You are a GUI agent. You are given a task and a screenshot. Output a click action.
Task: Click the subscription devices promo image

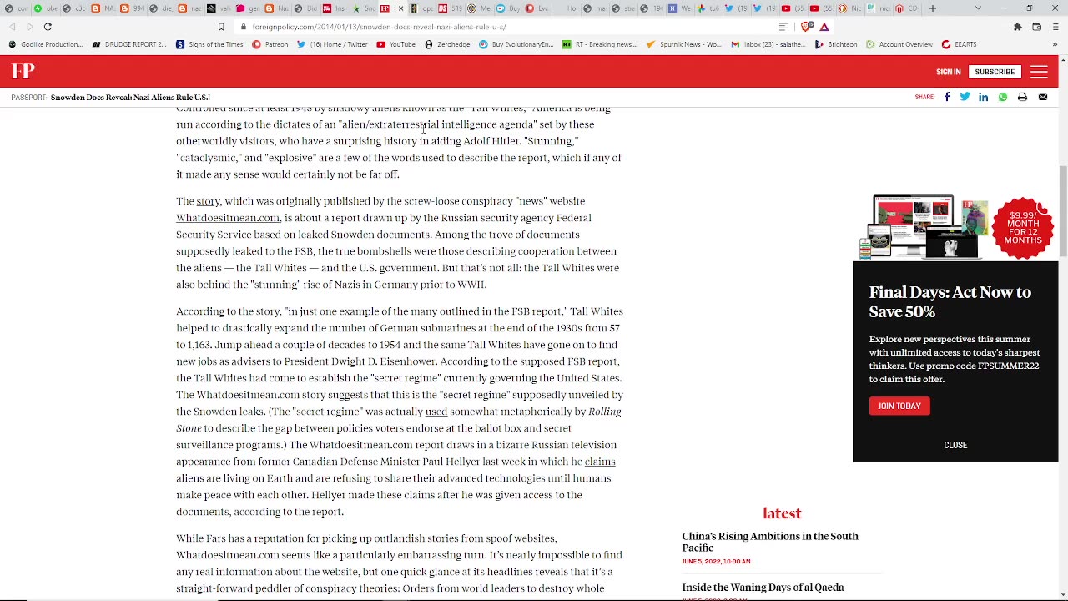pyautogui.click(x=955, y=228)
